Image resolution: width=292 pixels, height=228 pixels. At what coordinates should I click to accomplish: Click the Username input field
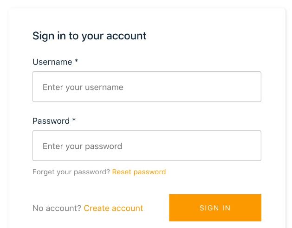pos(147,87)
